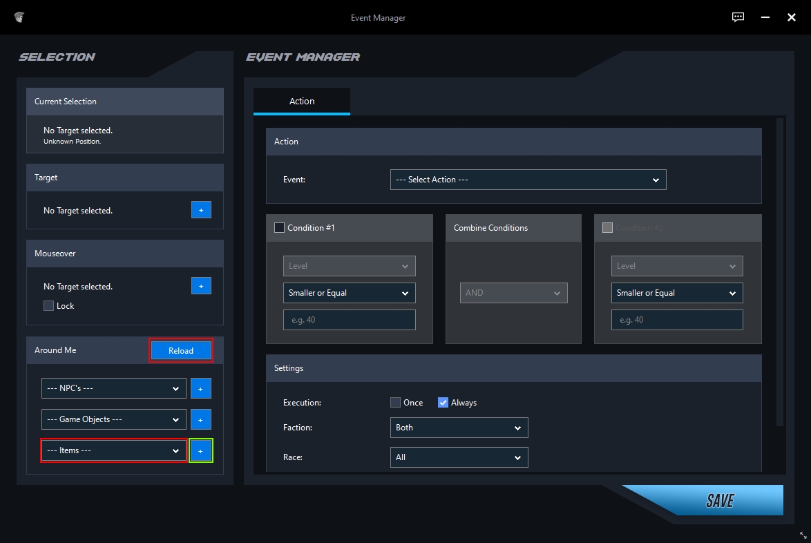Add selected Game Object with plus button
811x543 pixels.
coord(201,419)
